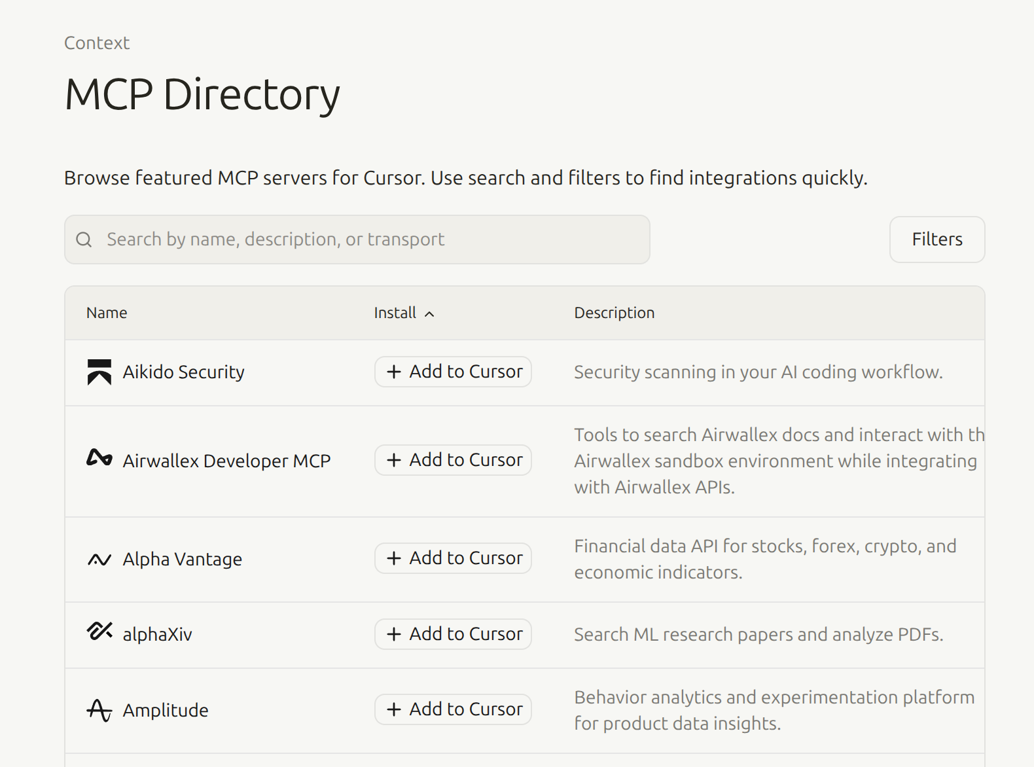Viewport: 1034px width, 767px height.
Task: Open the Filters button
Action: click(937, 240)
